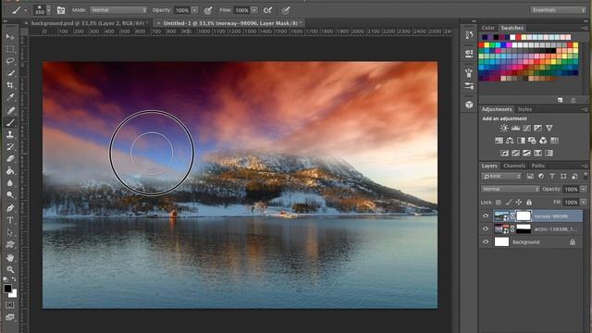
Task: Toggle airbrush mode next to Flow
Action: coord(267,10)
